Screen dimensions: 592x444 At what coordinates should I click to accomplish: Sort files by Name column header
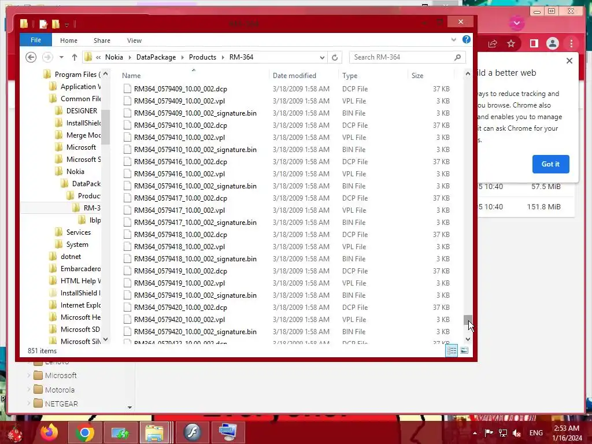tap(131, 76)
